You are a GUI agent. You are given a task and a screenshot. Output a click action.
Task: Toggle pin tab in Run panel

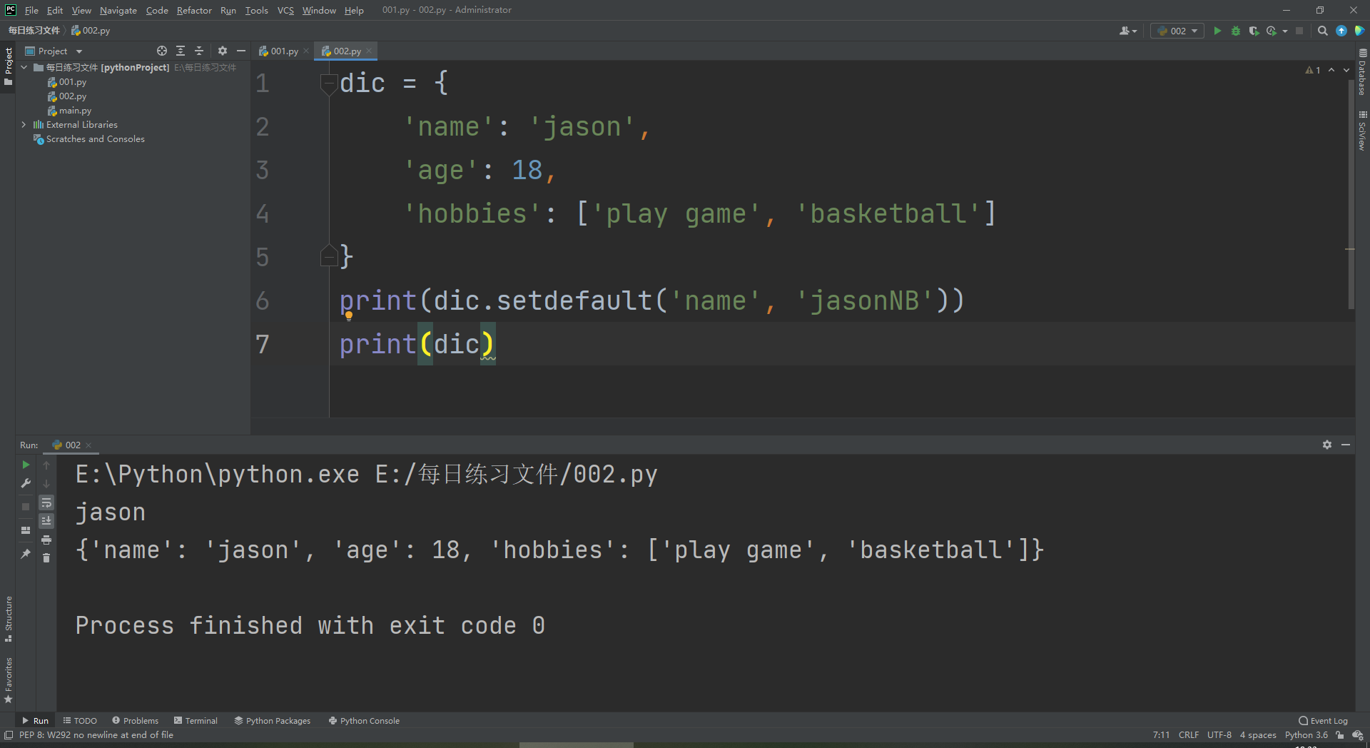26,554
